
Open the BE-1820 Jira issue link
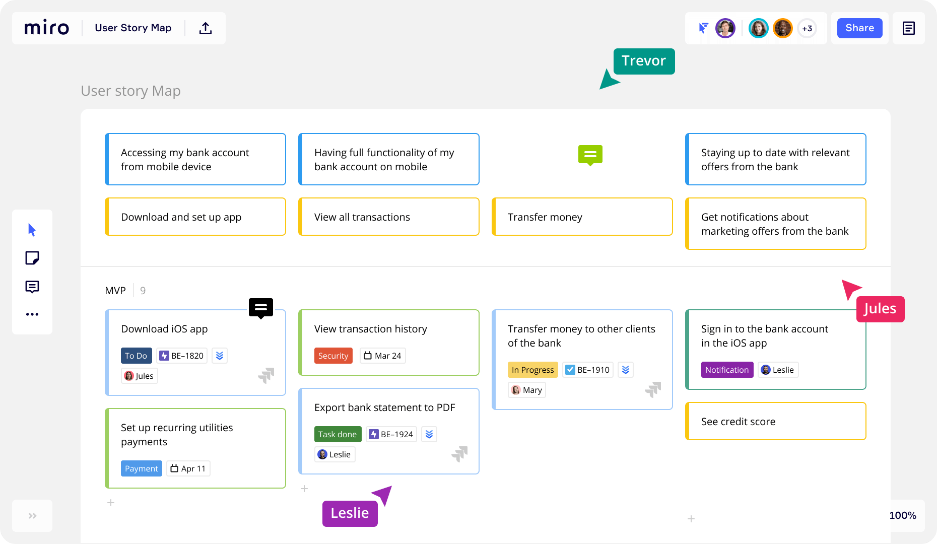click(x=182, y=356)
